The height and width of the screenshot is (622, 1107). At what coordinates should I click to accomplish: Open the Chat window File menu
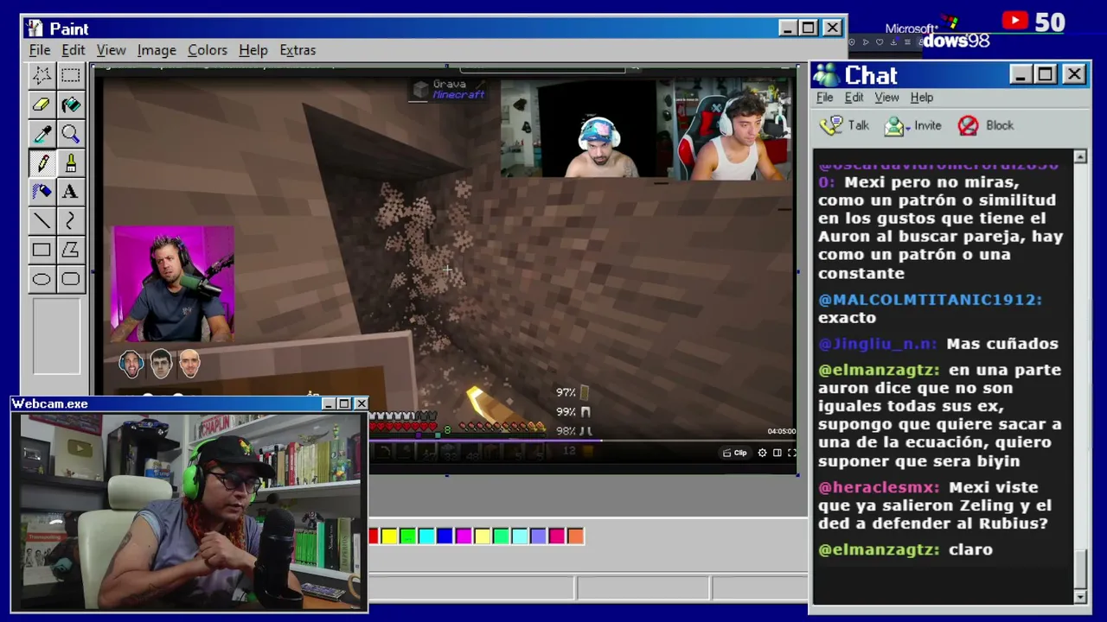pos(825,98)
